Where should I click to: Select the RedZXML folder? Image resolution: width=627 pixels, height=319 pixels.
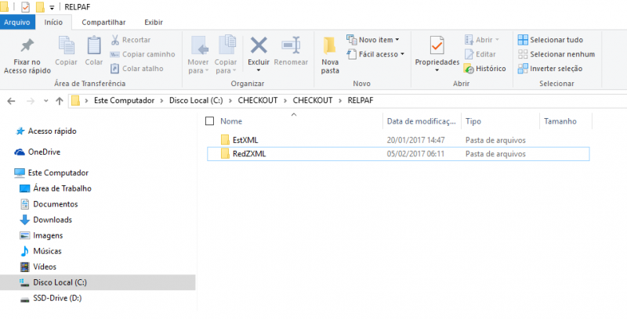(249, 154)
